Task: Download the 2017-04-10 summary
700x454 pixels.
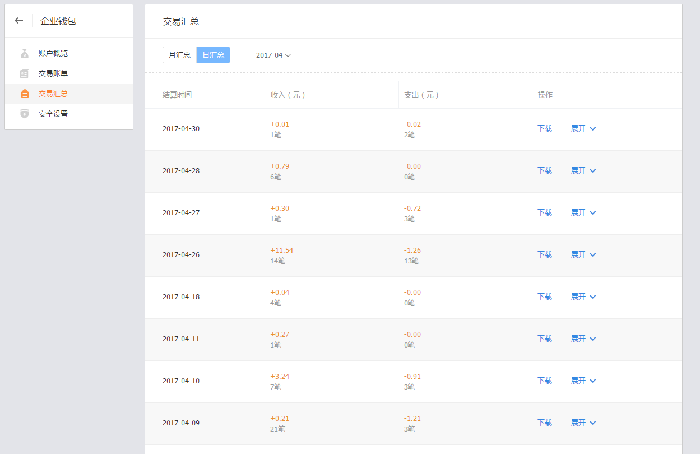Action: 545,381
